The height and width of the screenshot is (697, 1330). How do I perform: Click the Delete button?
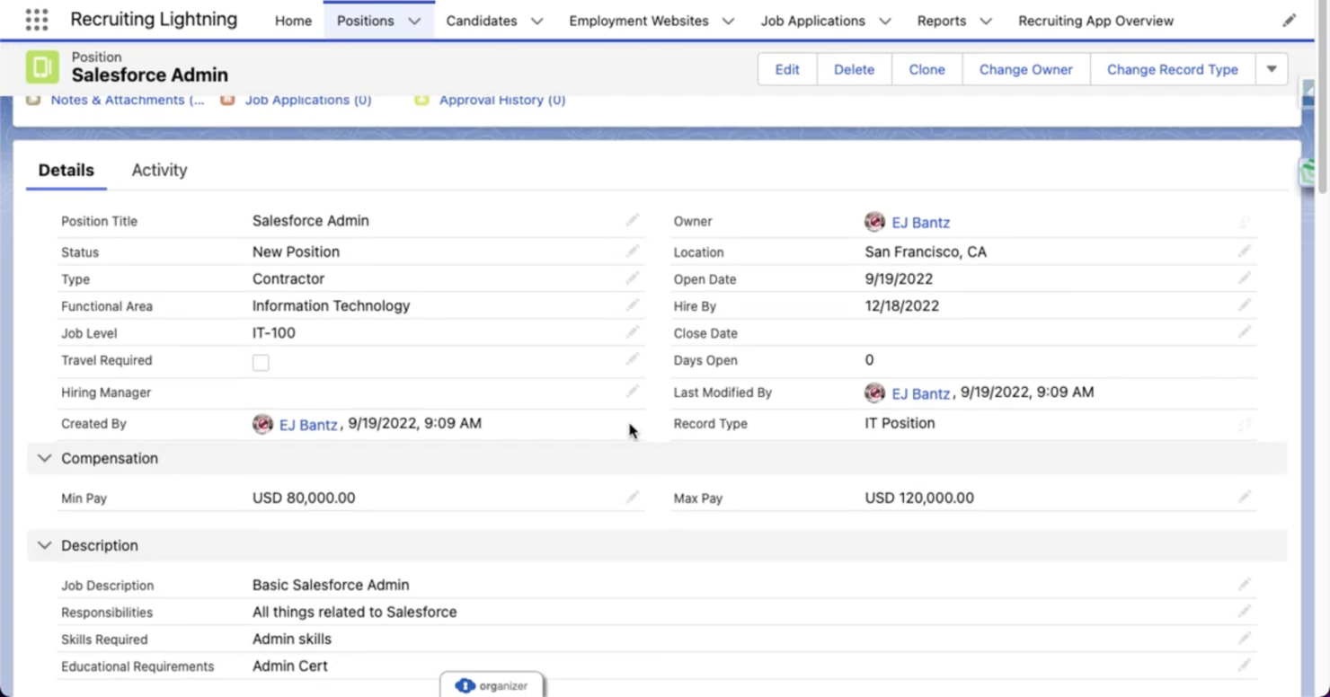[x=854, y=69]
